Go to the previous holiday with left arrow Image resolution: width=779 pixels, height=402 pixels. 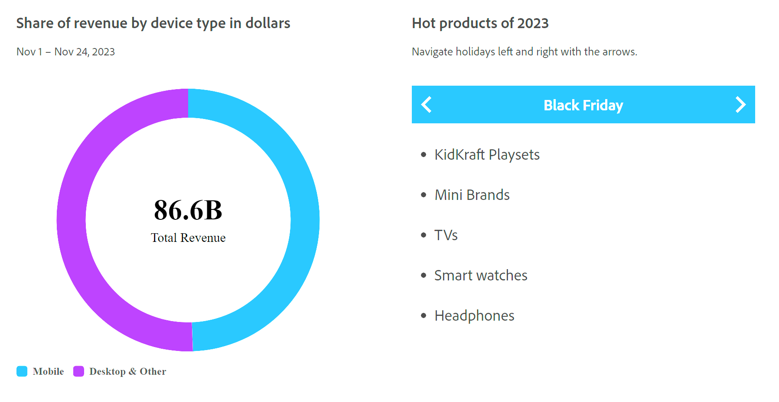point(427,105)
